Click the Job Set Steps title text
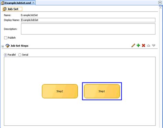163x128 pixels. click(x=19, y=46)
